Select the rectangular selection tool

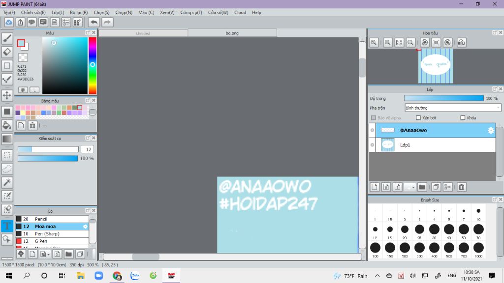7,155
